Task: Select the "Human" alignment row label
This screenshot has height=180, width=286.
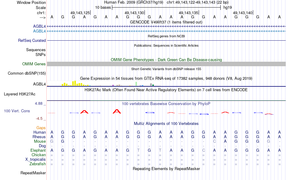Action: click(39, 132)
